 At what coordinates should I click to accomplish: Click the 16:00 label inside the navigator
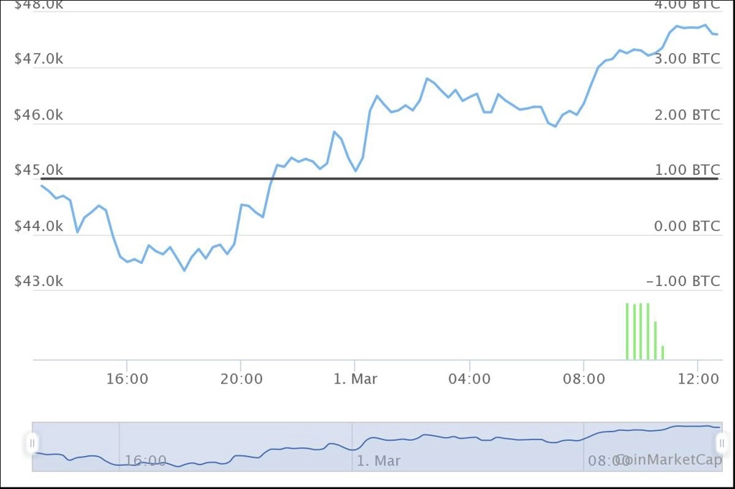(x=146, y=461)
